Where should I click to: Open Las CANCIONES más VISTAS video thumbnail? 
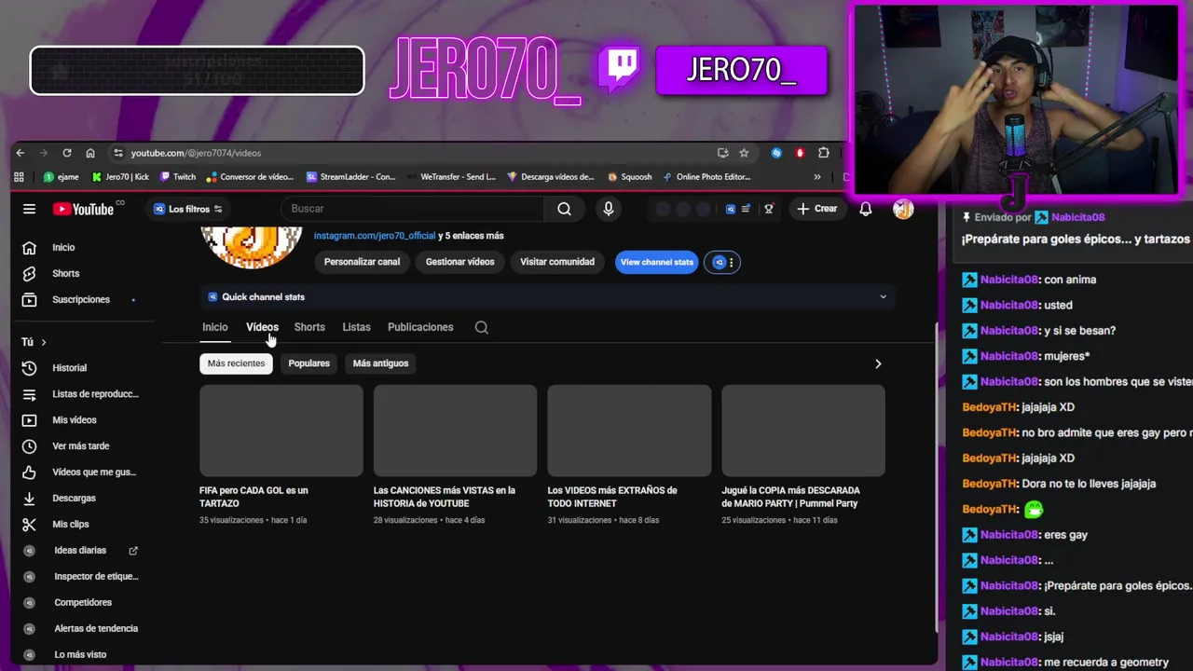coord(455,431)
